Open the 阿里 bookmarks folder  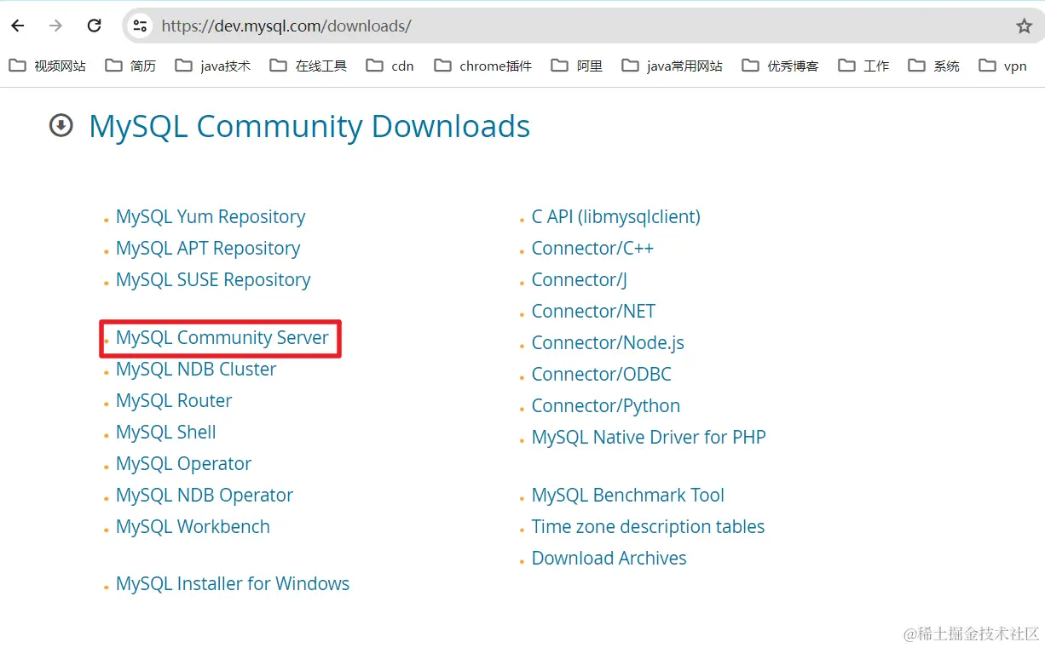pos(577,66)
